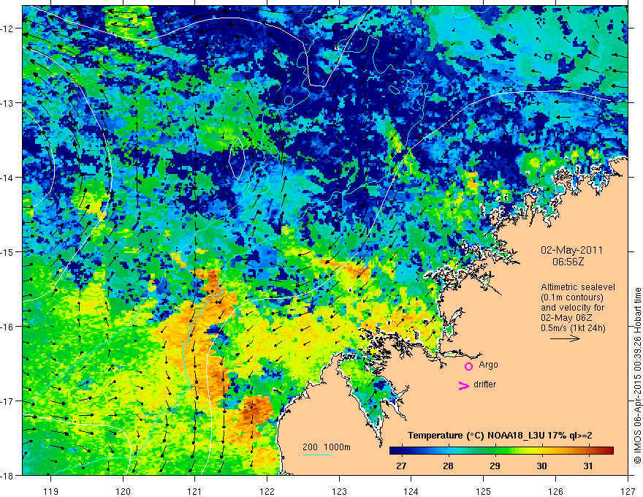Image resolution: width=643 pixels, height=497 pixels.
Task: Click the 'and velocity for' legend text
Action: point(572,308)
